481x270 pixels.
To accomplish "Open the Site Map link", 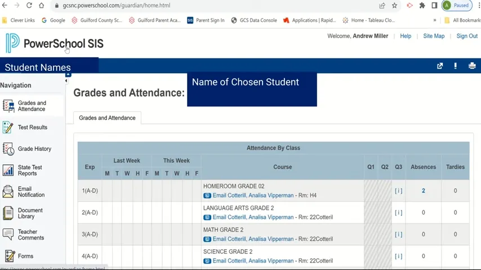I will point(434,36).
